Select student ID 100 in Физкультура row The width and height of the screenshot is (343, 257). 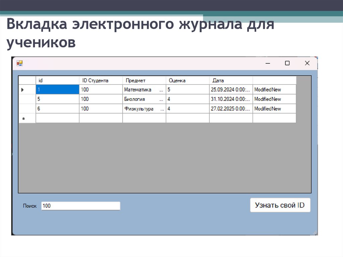pyautogui.click(x=100, y=109)
